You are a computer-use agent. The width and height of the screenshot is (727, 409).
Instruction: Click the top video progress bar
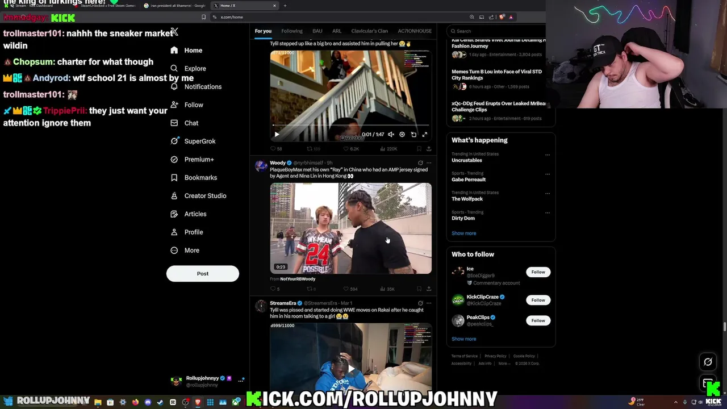coord(350,125)
